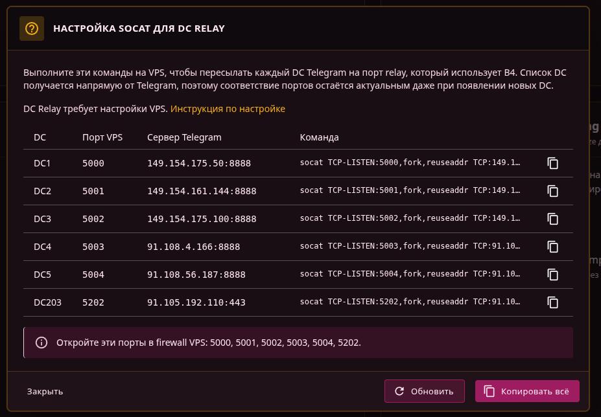Click the Обновить refresh button
Image resolution: width=601 pixels, height=417 pixels.
(x=424, y=391)
